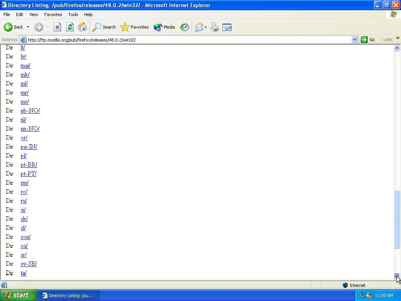Open the Back history dropdown arrow
Image resolution: width=401 pixels, height=301 pixels.
(28, 27)
